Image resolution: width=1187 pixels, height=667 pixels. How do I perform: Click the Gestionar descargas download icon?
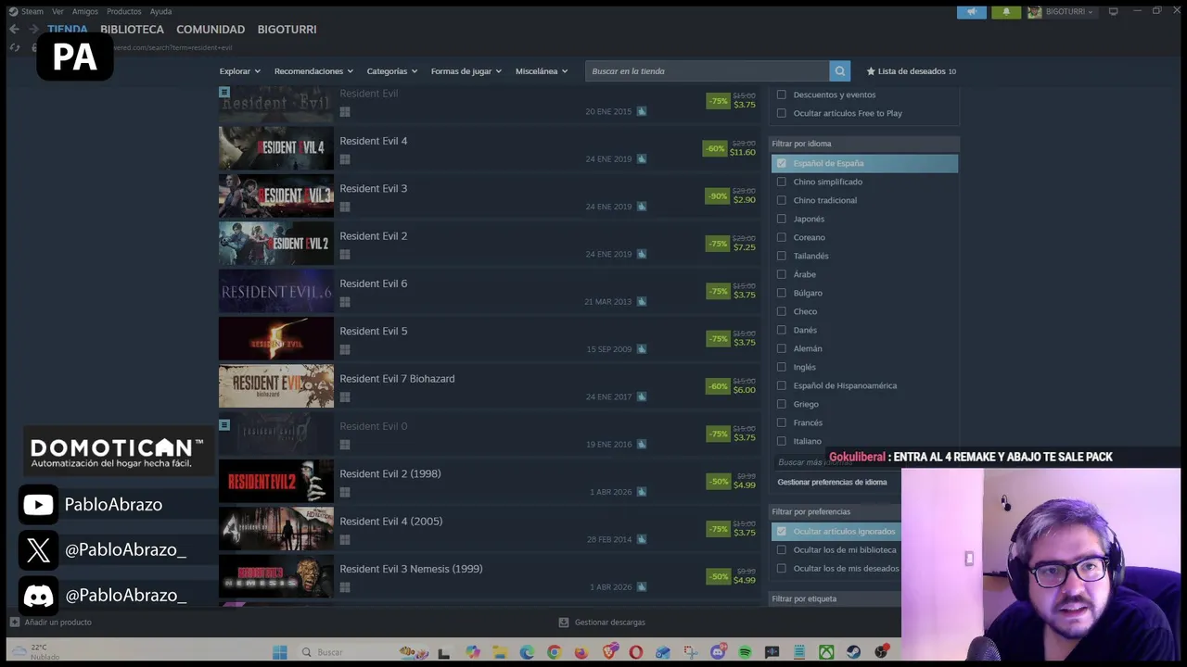(x=564, y=623)
